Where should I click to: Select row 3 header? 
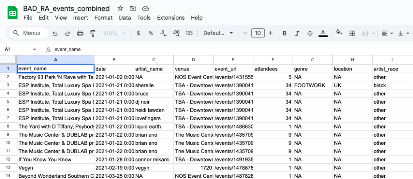pos(8,85)
